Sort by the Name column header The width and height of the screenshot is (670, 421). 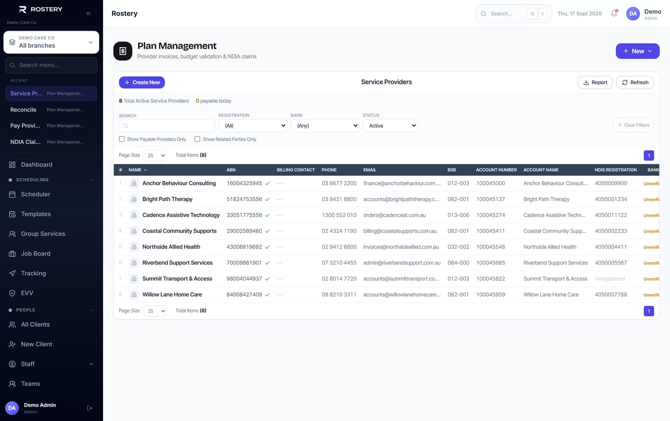click(138, 170)
